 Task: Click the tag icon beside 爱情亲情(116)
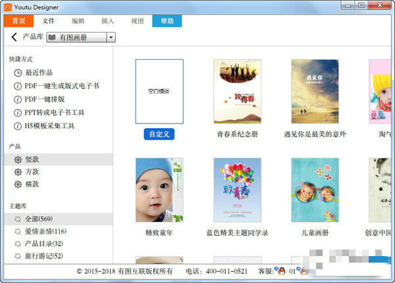click(18, 232)
